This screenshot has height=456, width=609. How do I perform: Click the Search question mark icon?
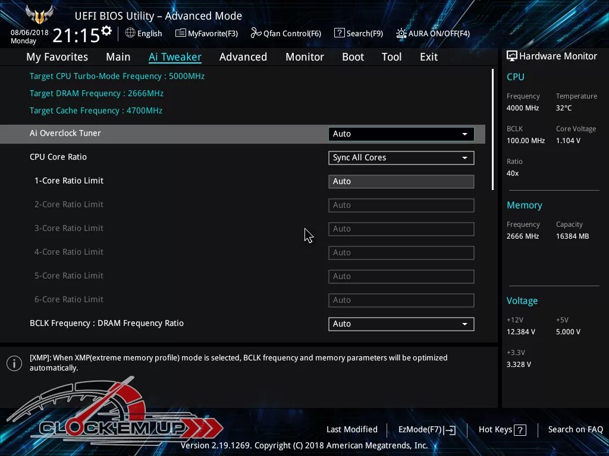click(x=339, y=33)
